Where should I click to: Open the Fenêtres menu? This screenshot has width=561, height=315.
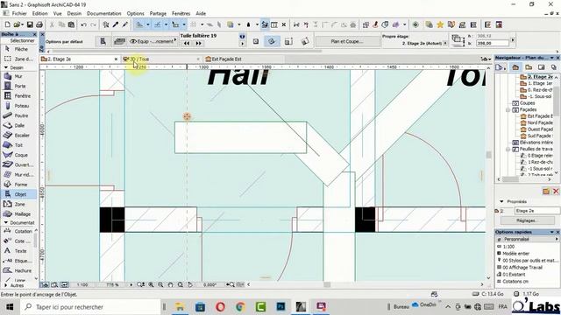coord(181,14)
